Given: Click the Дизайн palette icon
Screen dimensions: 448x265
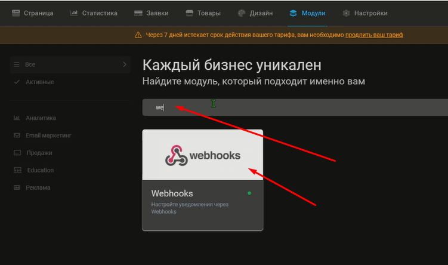Looking at the screenshot, I should pos(241,13).
